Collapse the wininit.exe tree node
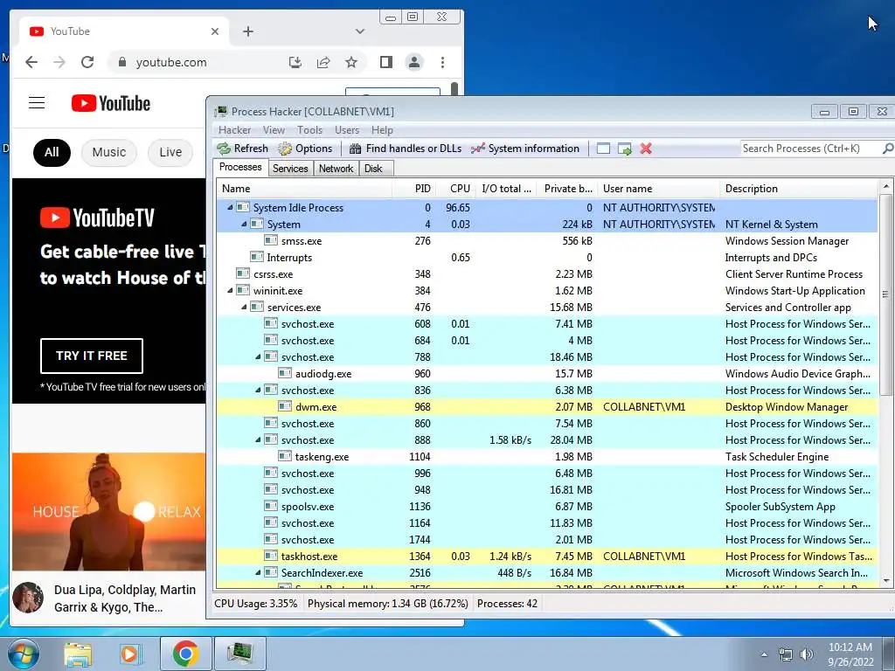 tap(230, 290)
